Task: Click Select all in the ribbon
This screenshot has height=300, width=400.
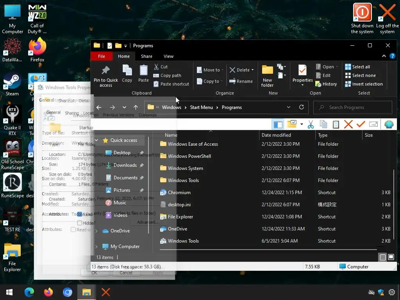Action: tap(357, 67)
